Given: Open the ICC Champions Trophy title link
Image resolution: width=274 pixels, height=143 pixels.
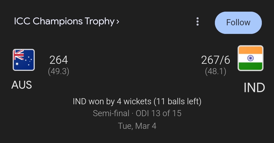Looking at the screenshot, I should pos(64,22).
